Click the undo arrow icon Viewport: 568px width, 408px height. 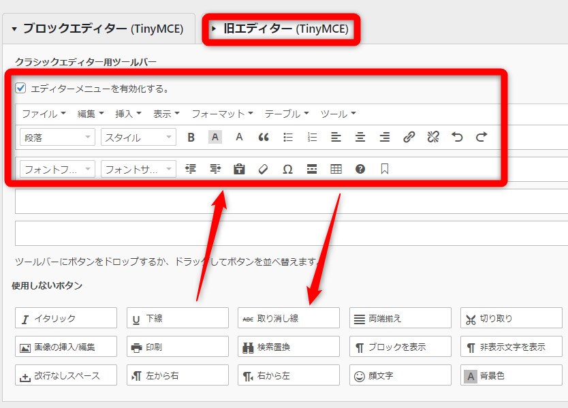coord(458,137)
